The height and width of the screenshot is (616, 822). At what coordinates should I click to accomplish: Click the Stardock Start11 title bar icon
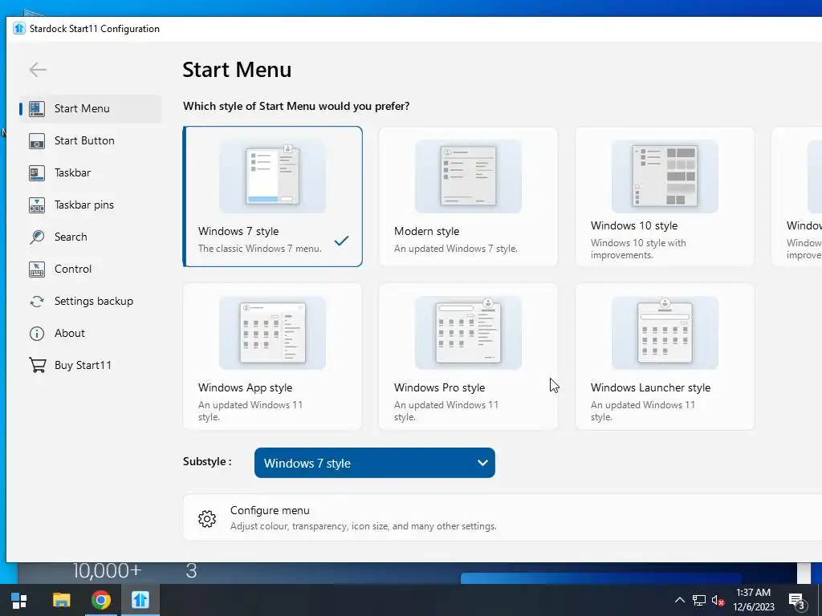coord(19,28)
